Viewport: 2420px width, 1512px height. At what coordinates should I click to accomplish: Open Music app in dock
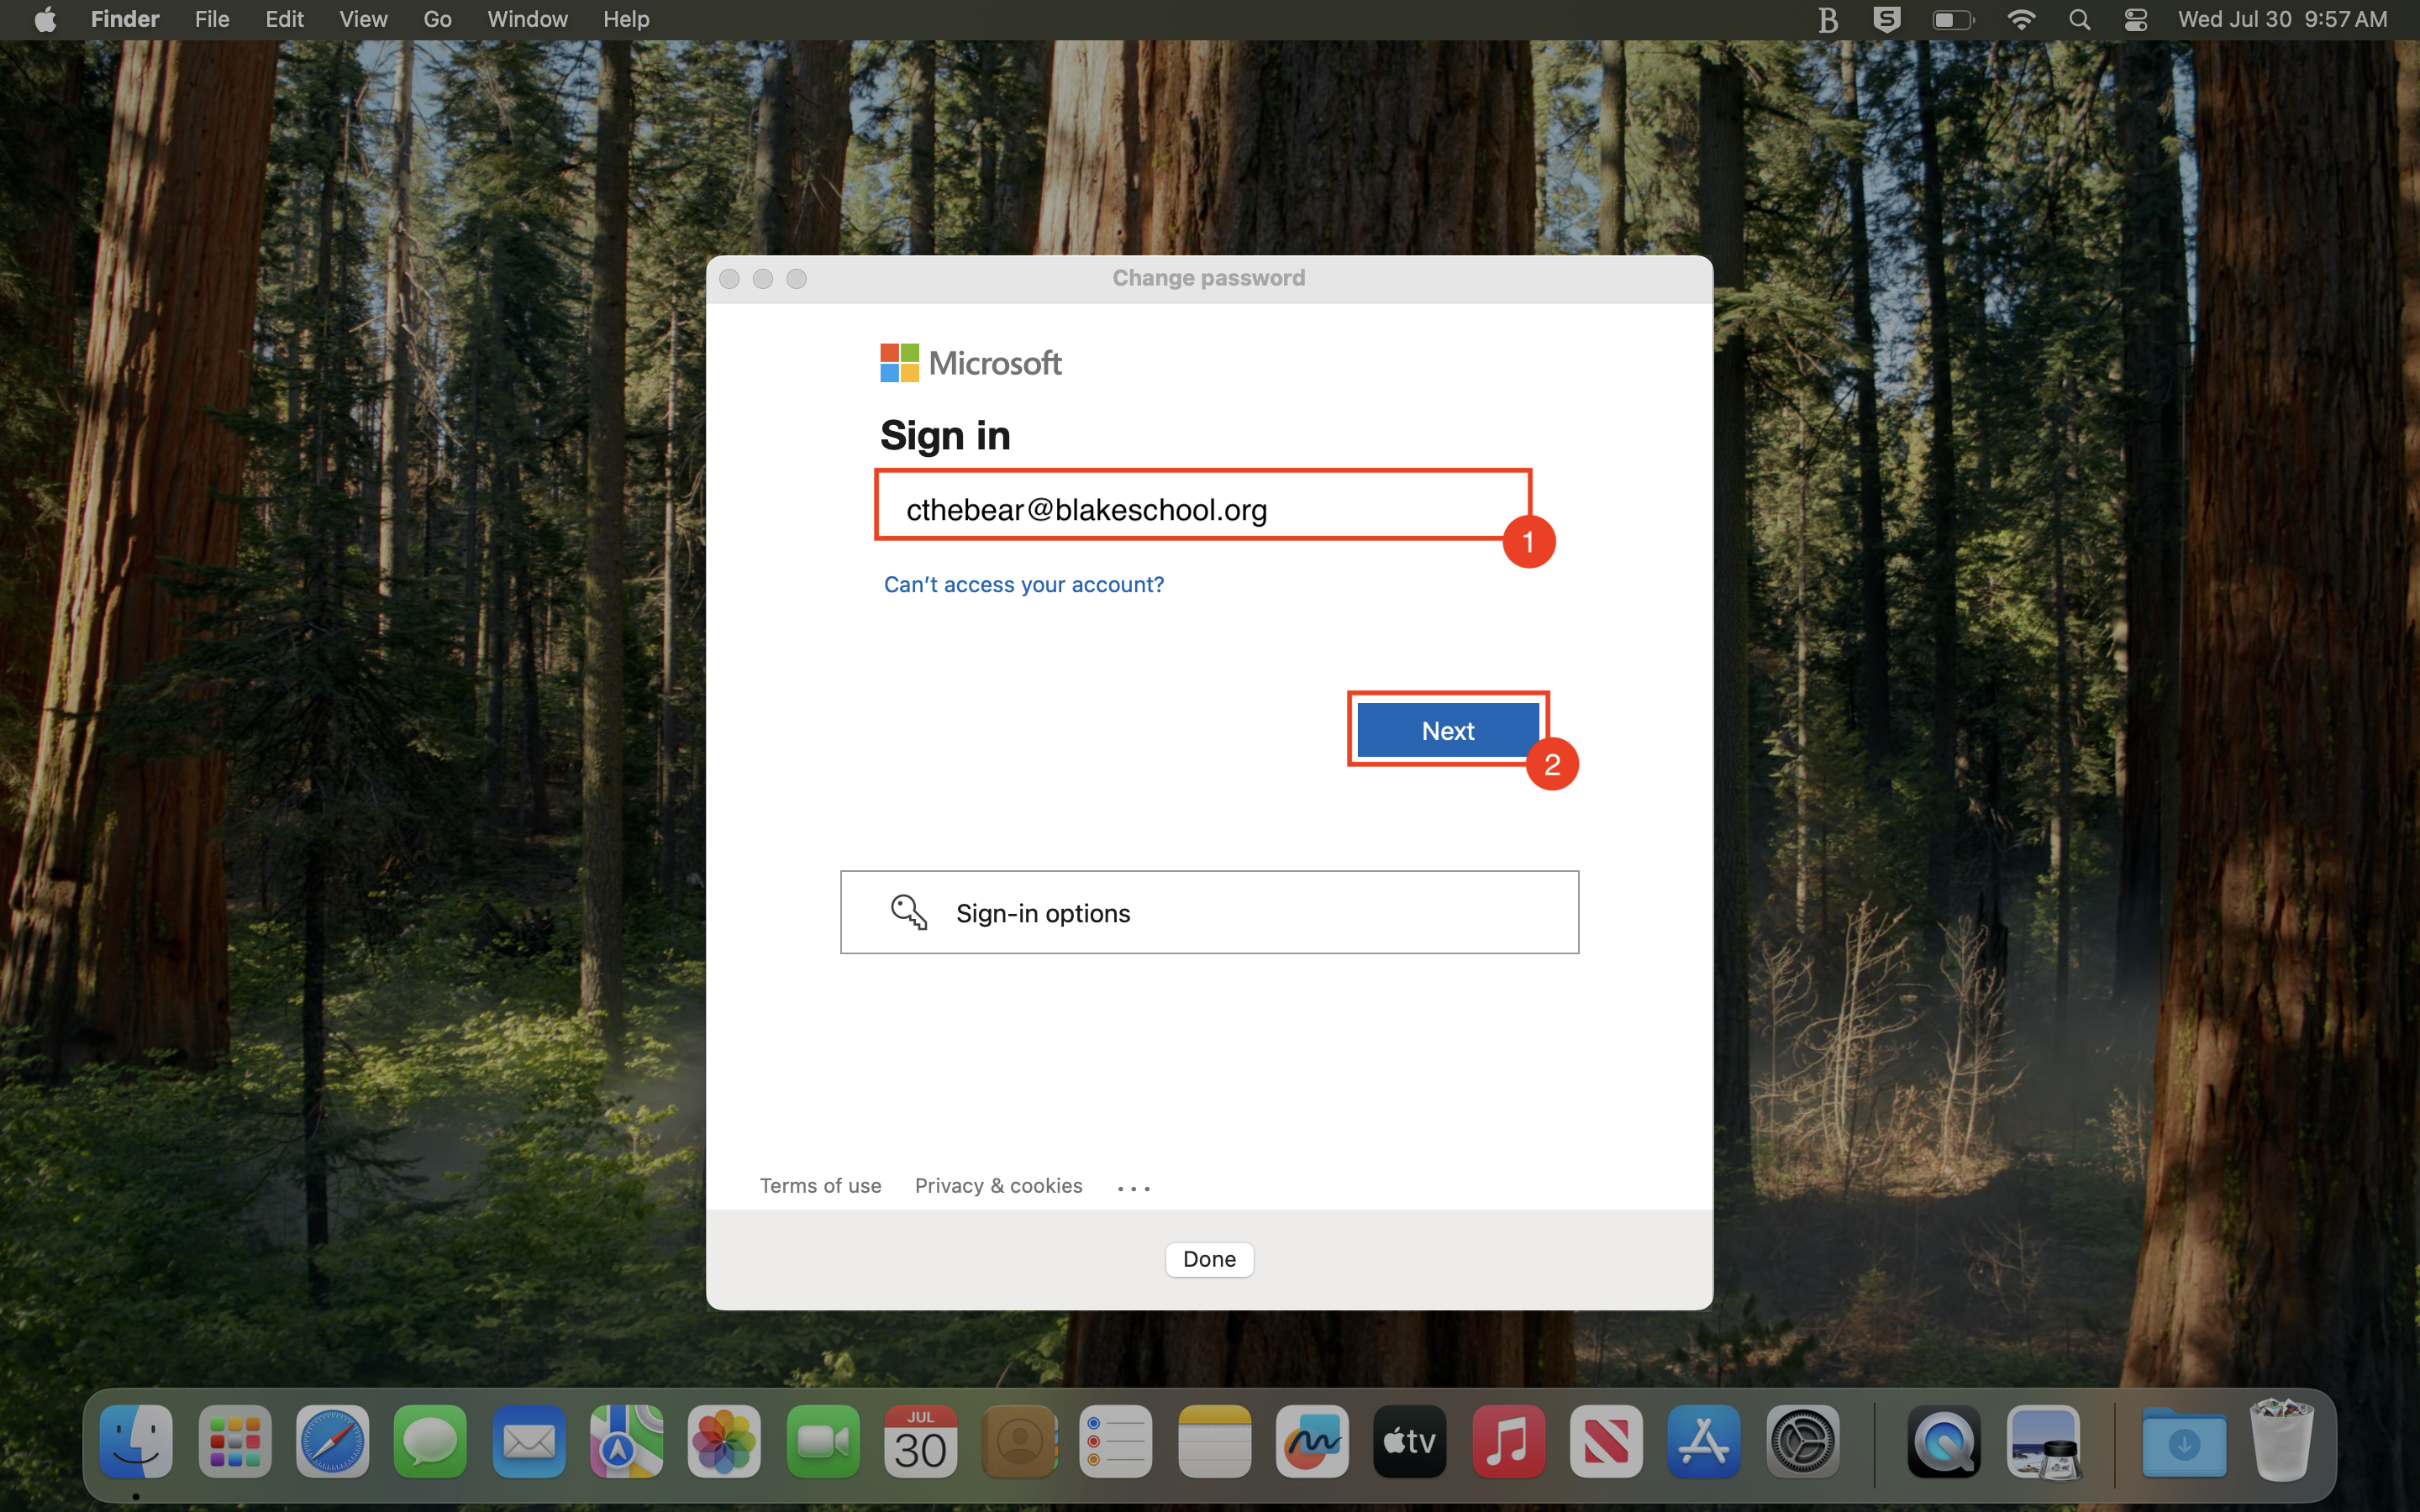point(1508,1441)
